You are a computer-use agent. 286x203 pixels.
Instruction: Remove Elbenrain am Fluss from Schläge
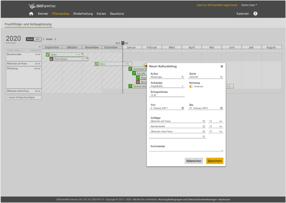tap(204, 121)
